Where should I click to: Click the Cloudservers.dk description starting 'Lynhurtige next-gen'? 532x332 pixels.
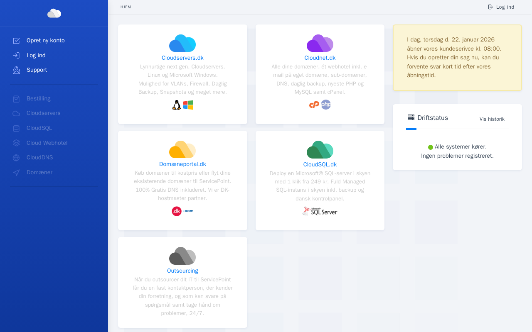pos(182,79)
